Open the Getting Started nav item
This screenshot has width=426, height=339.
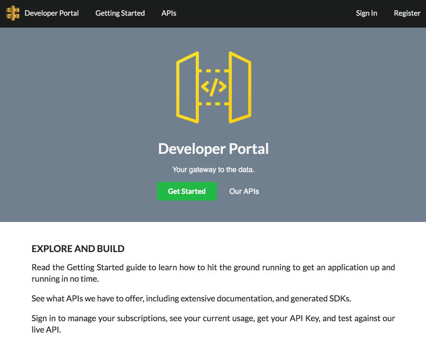pyautogui.click(x=120, y=13)
